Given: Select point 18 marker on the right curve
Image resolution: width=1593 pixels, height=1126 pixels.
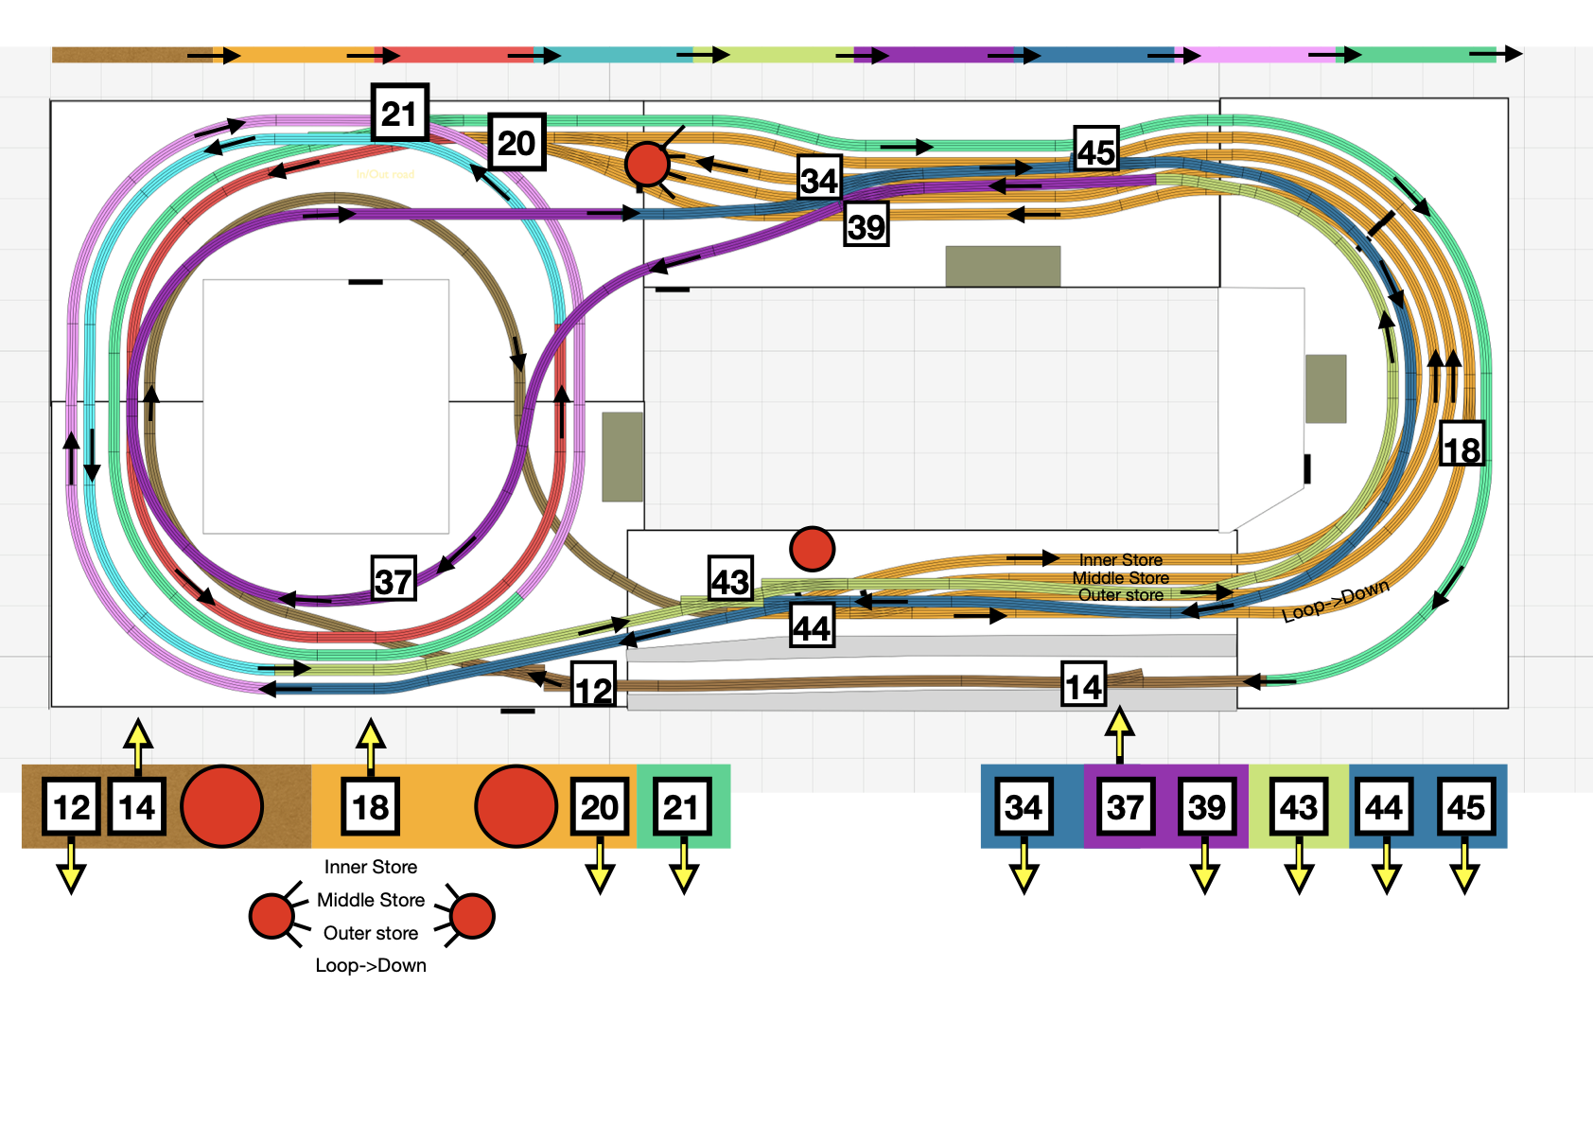Looking at the screenshot, I should click(x=1462, y=446).
